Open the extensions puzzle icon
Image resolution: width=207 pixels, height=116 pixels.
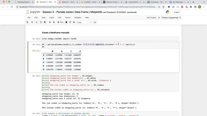tap(191, 7)
